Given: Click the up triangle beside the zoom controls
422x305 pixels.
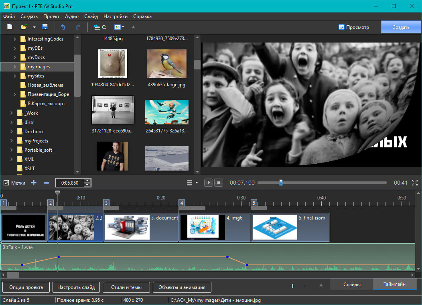Looking at the screenshot, I should coord(321,285).
